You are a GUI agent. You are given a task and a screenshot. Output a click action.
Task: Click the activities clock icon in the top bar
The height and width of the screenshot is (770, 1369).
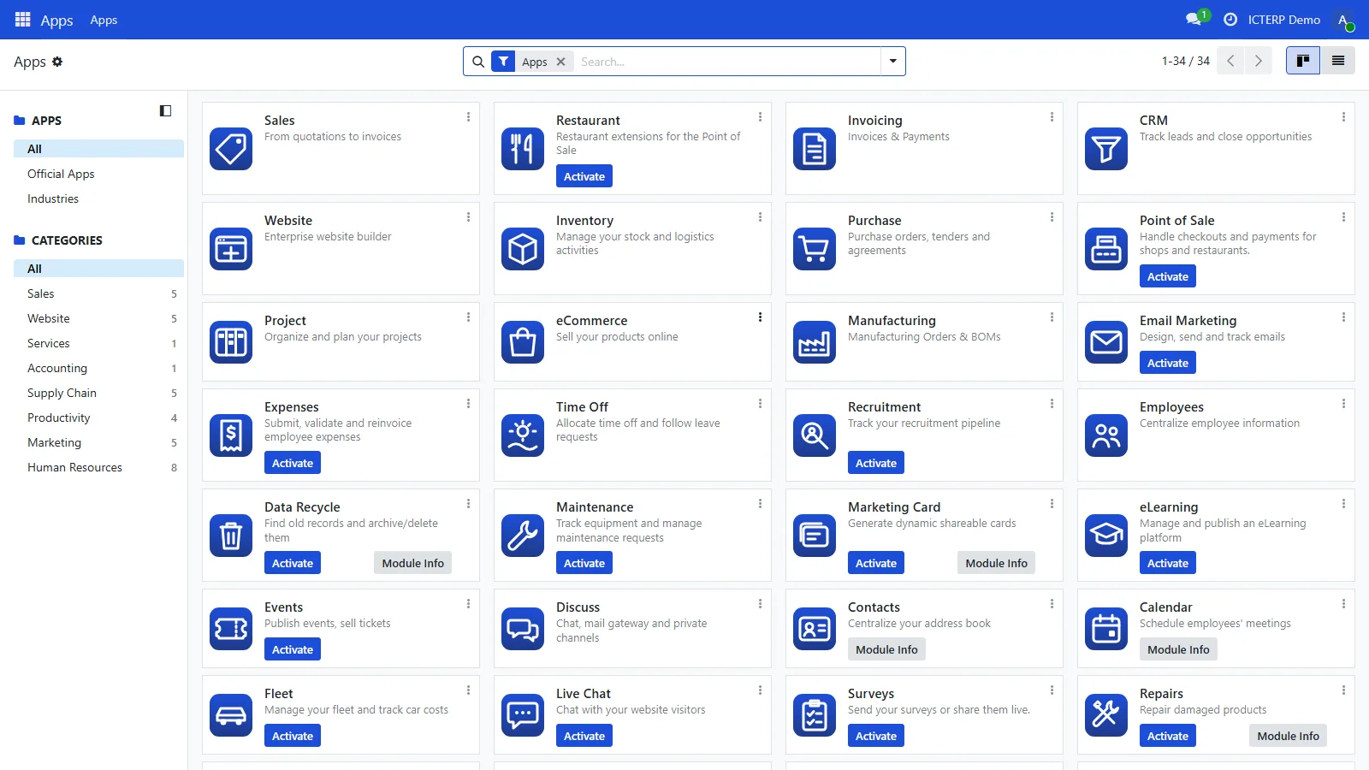click(1230, 19)
